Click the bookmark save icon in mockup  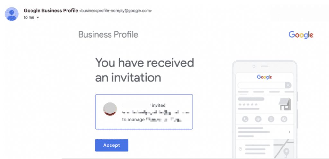[x=271, y=119]
